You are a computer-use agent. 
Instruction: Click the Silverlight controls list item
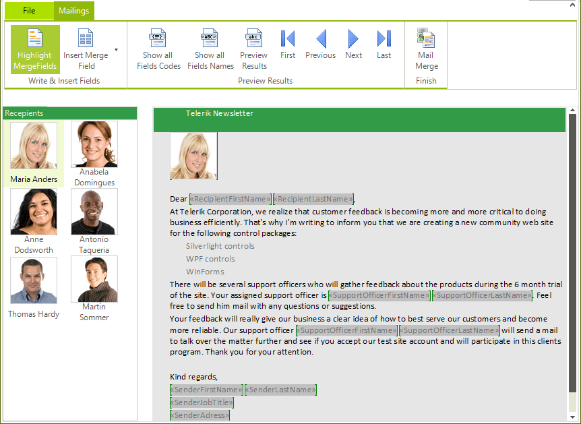point(220,246)
